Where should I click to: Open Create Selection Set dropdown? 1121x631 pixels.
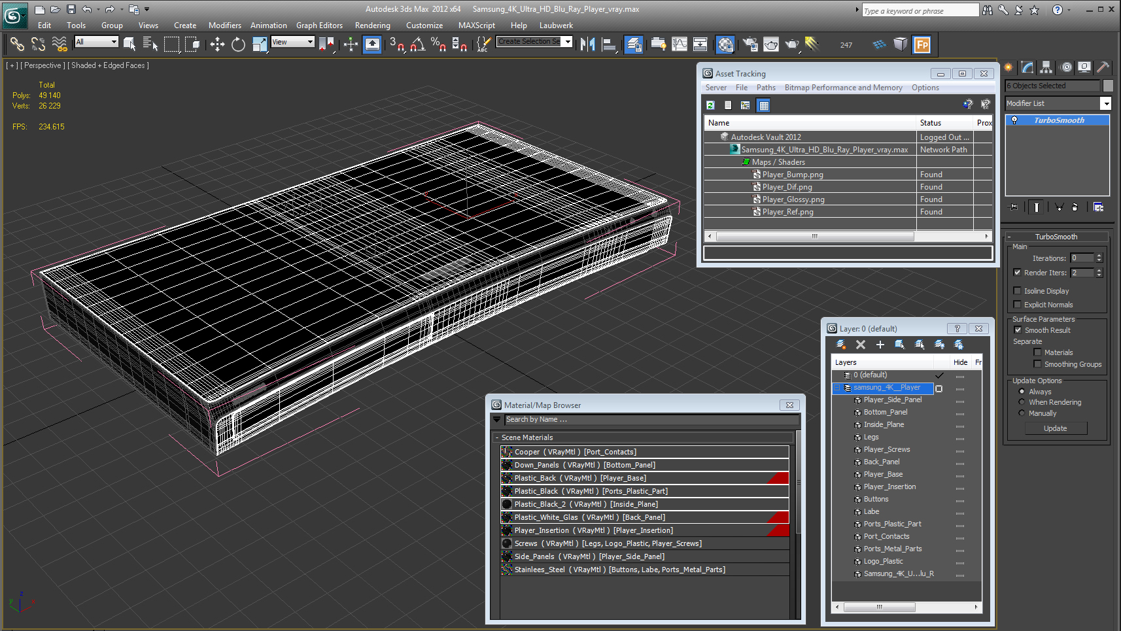click(x=568, y=42)
